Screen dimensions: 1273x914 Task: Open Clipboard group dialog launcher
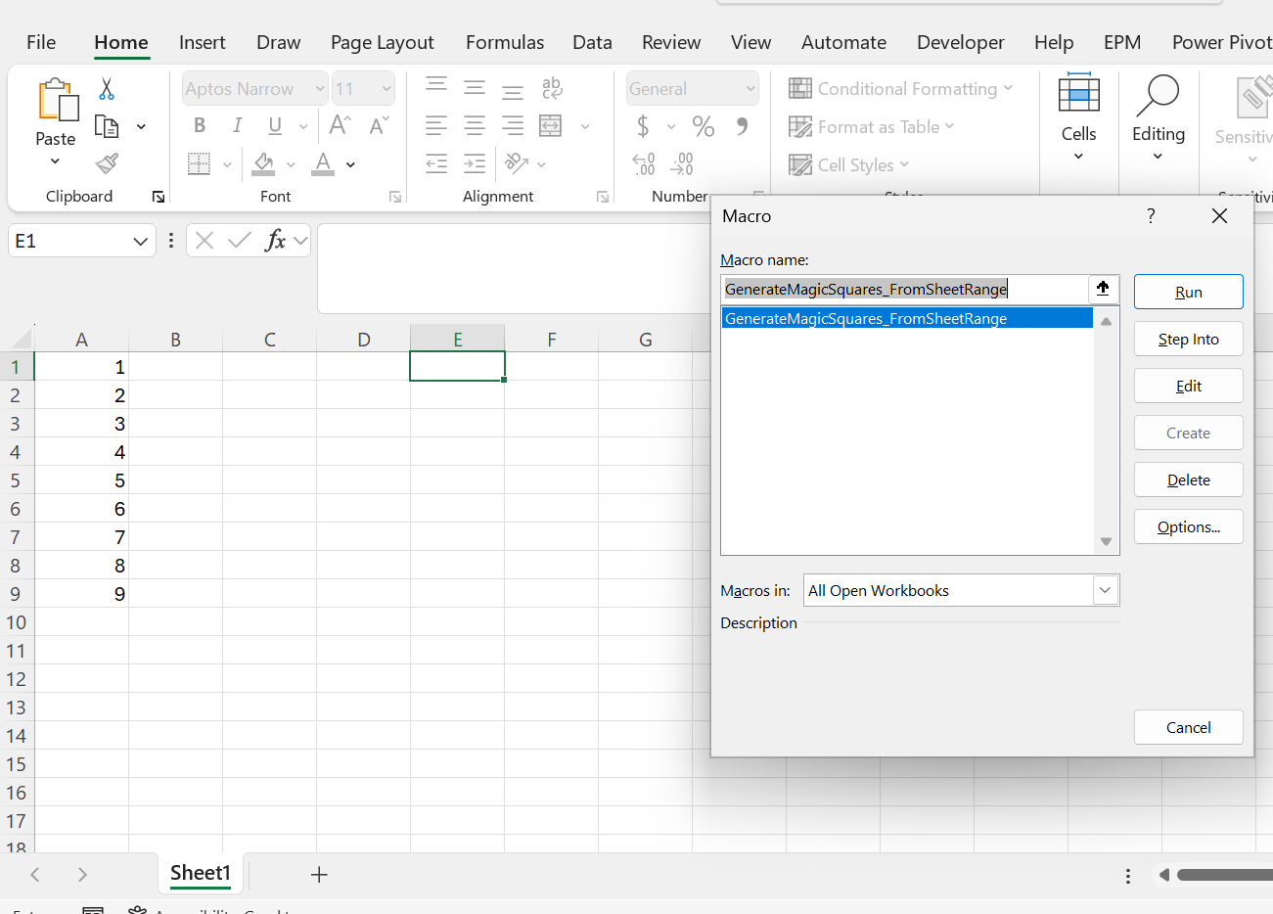[x=159, y=197]
